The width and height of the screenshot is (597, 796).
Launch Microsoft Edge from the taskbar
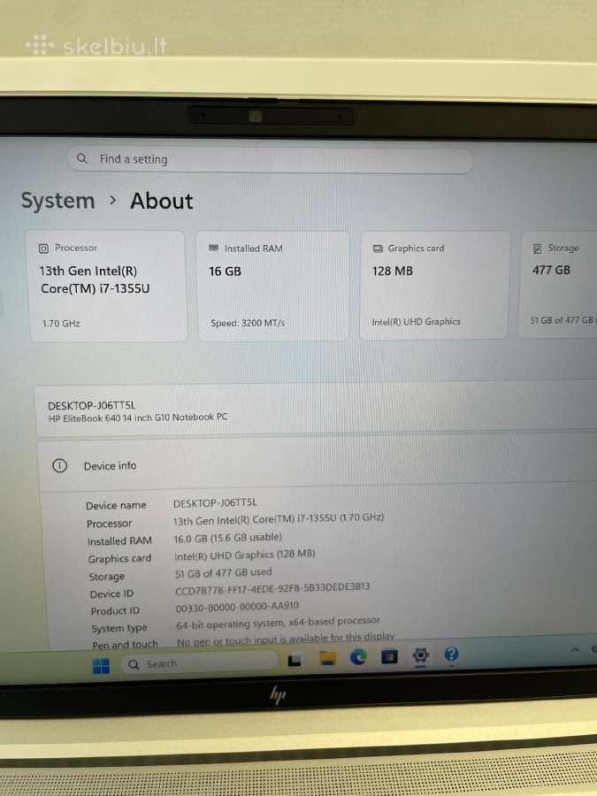[x=358, y=657]
